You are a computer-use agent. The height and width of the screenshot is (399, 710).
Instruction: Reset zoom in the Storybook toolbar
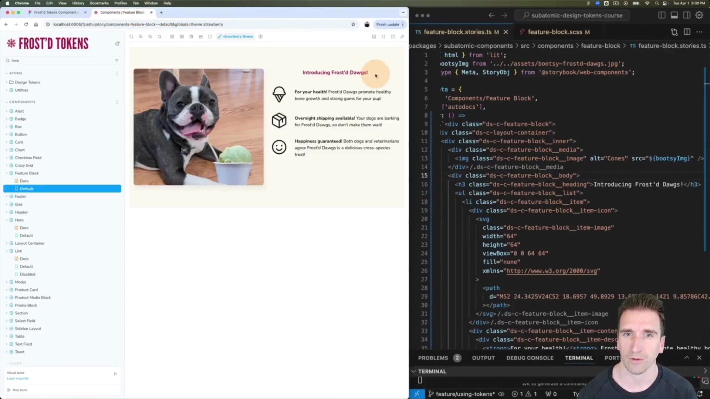coord(160,37)
